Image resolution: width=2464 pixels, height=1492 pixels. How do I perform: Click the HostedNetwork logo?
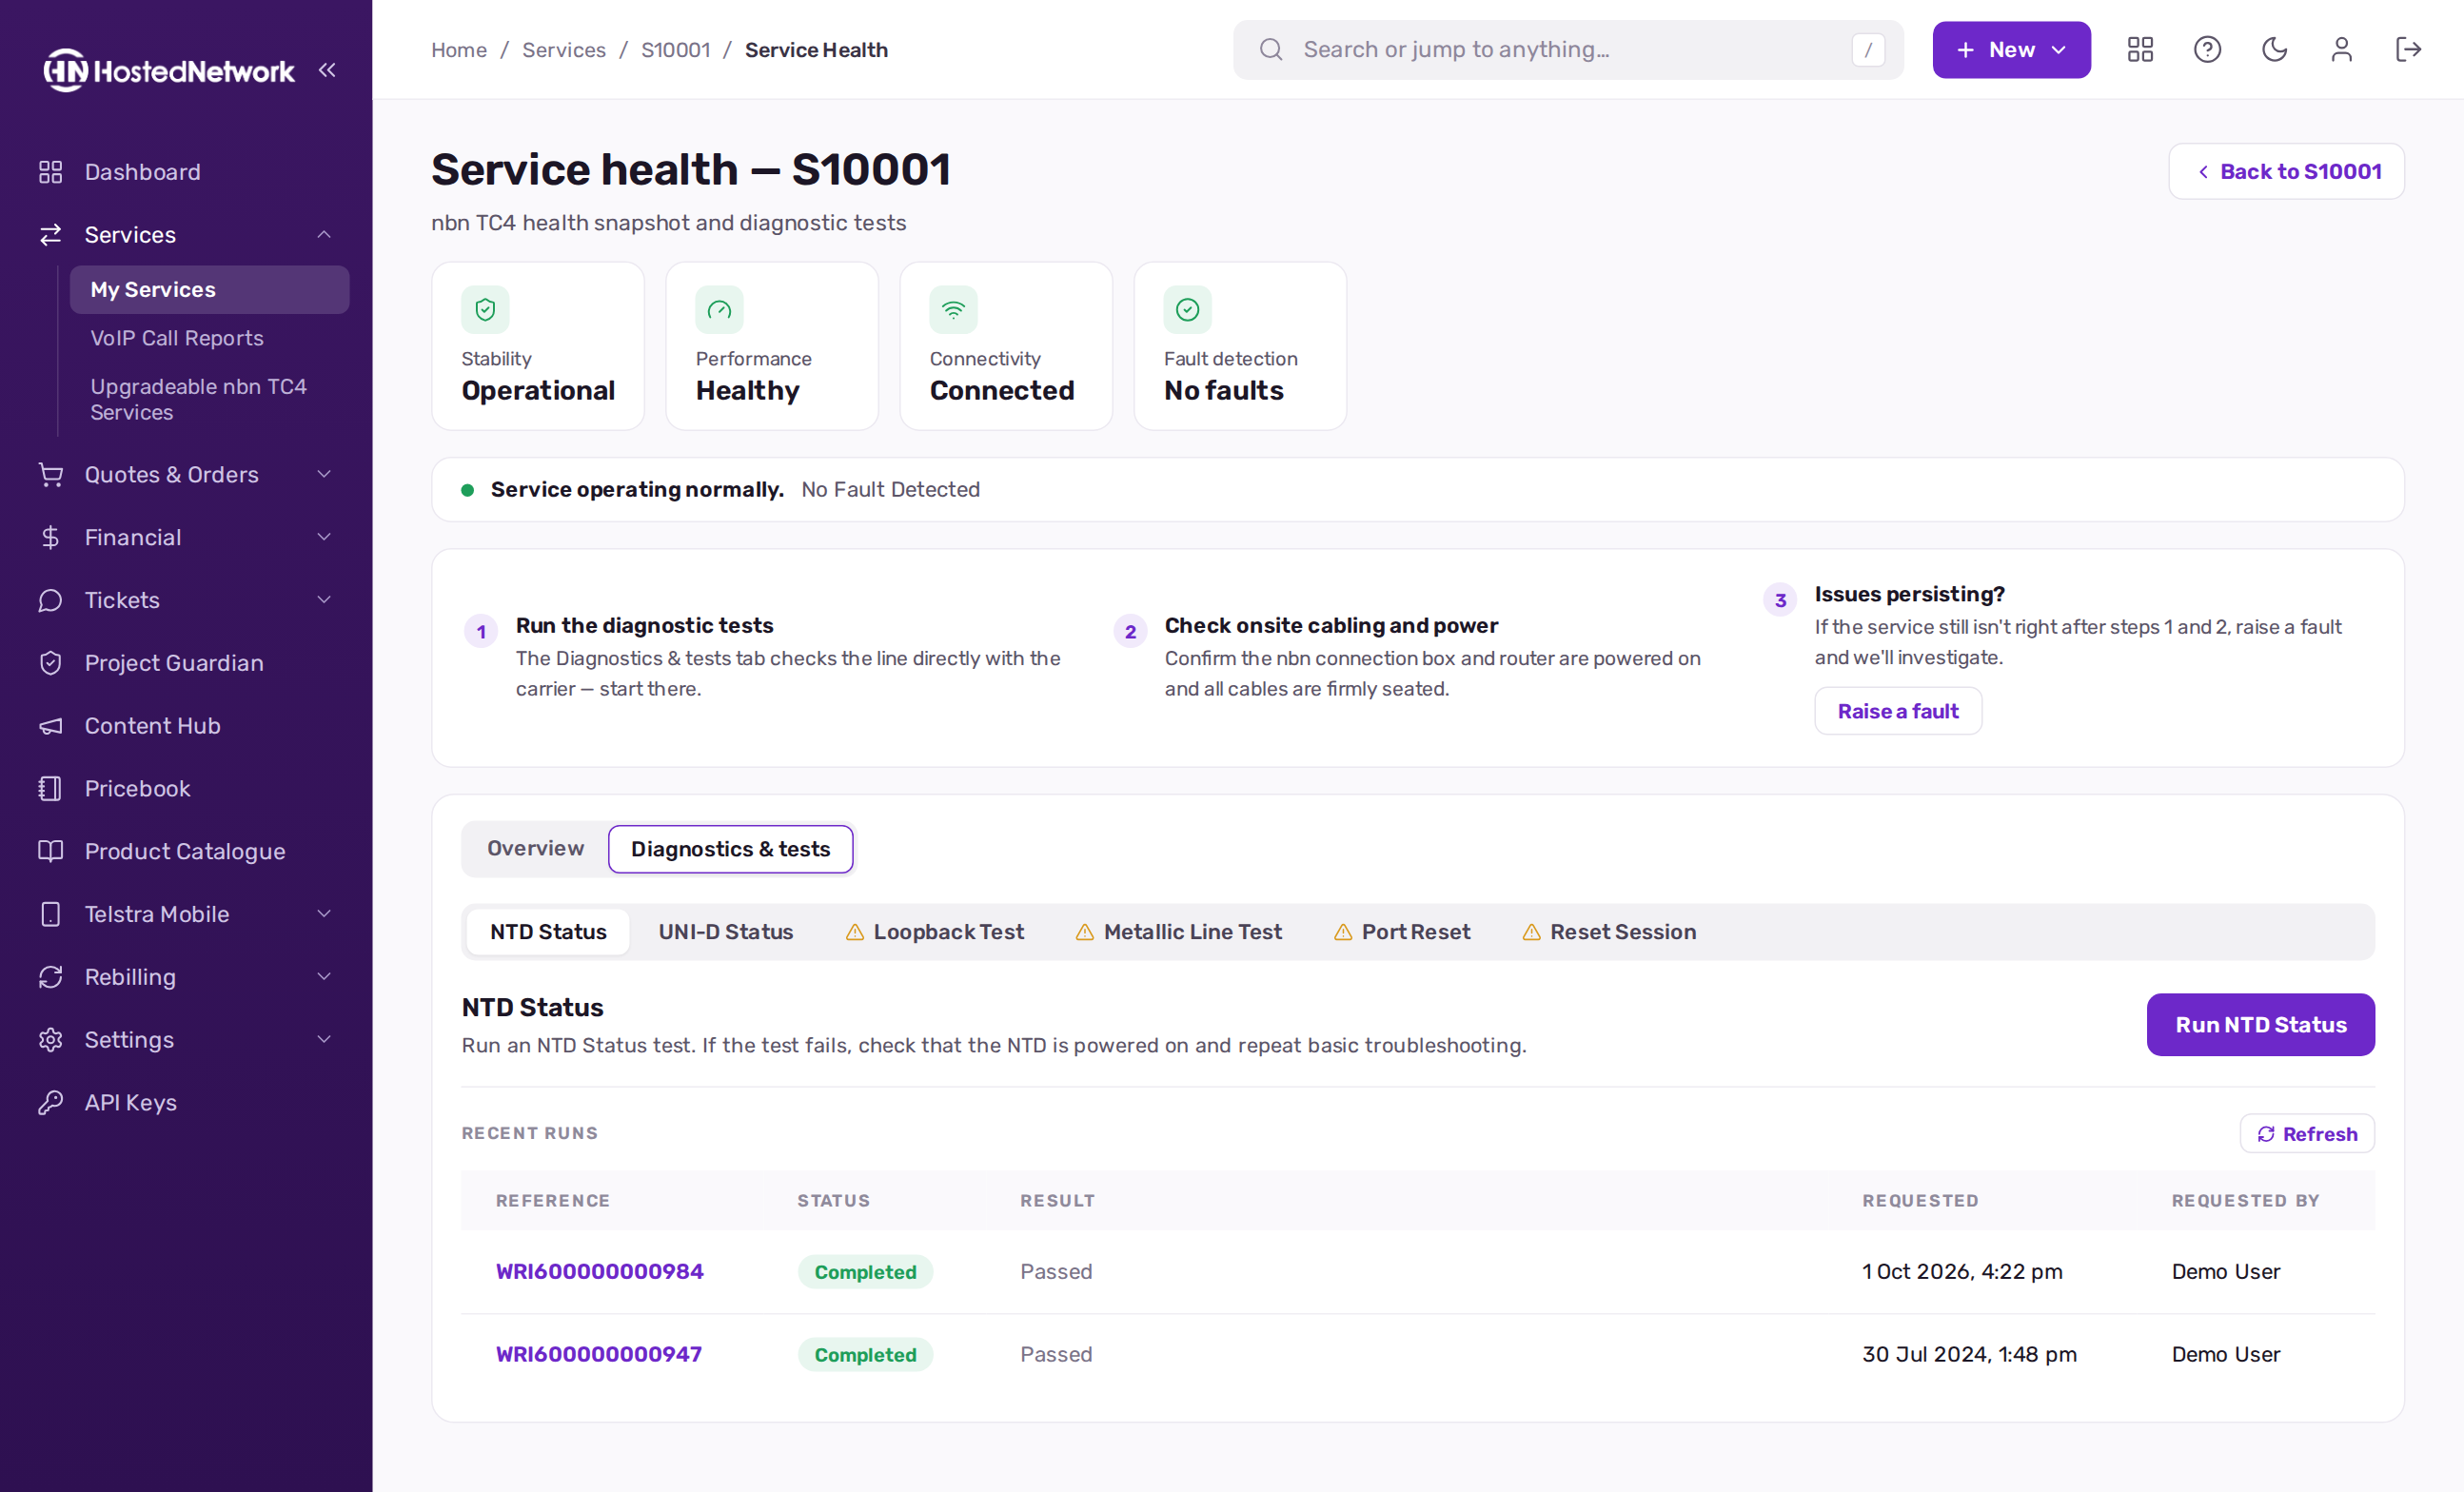pyautogui.click(x=169, y=70)
